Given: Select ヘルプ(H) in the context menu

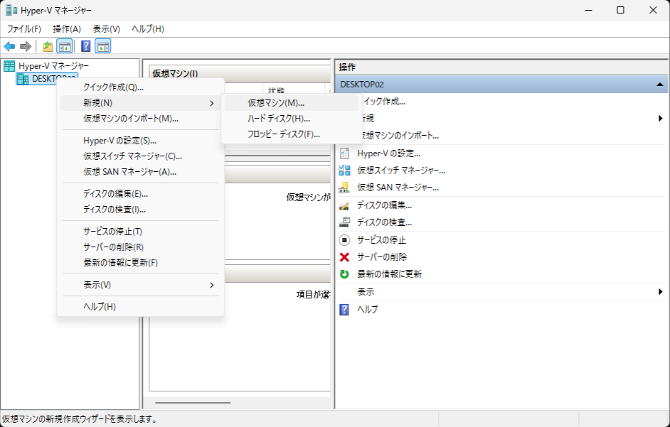Looking at the screenshot, I should (140, 307).
